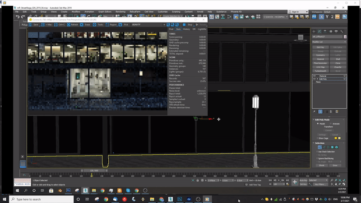
Task: Click the TurboSmooth modifier button
Action: 320,71
